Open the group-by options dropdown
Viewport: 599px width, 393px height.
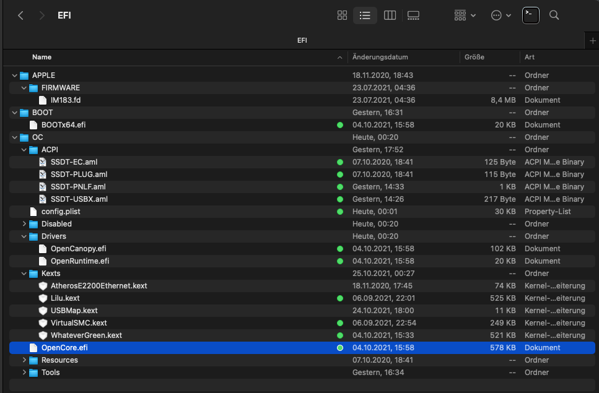point(465,15)
